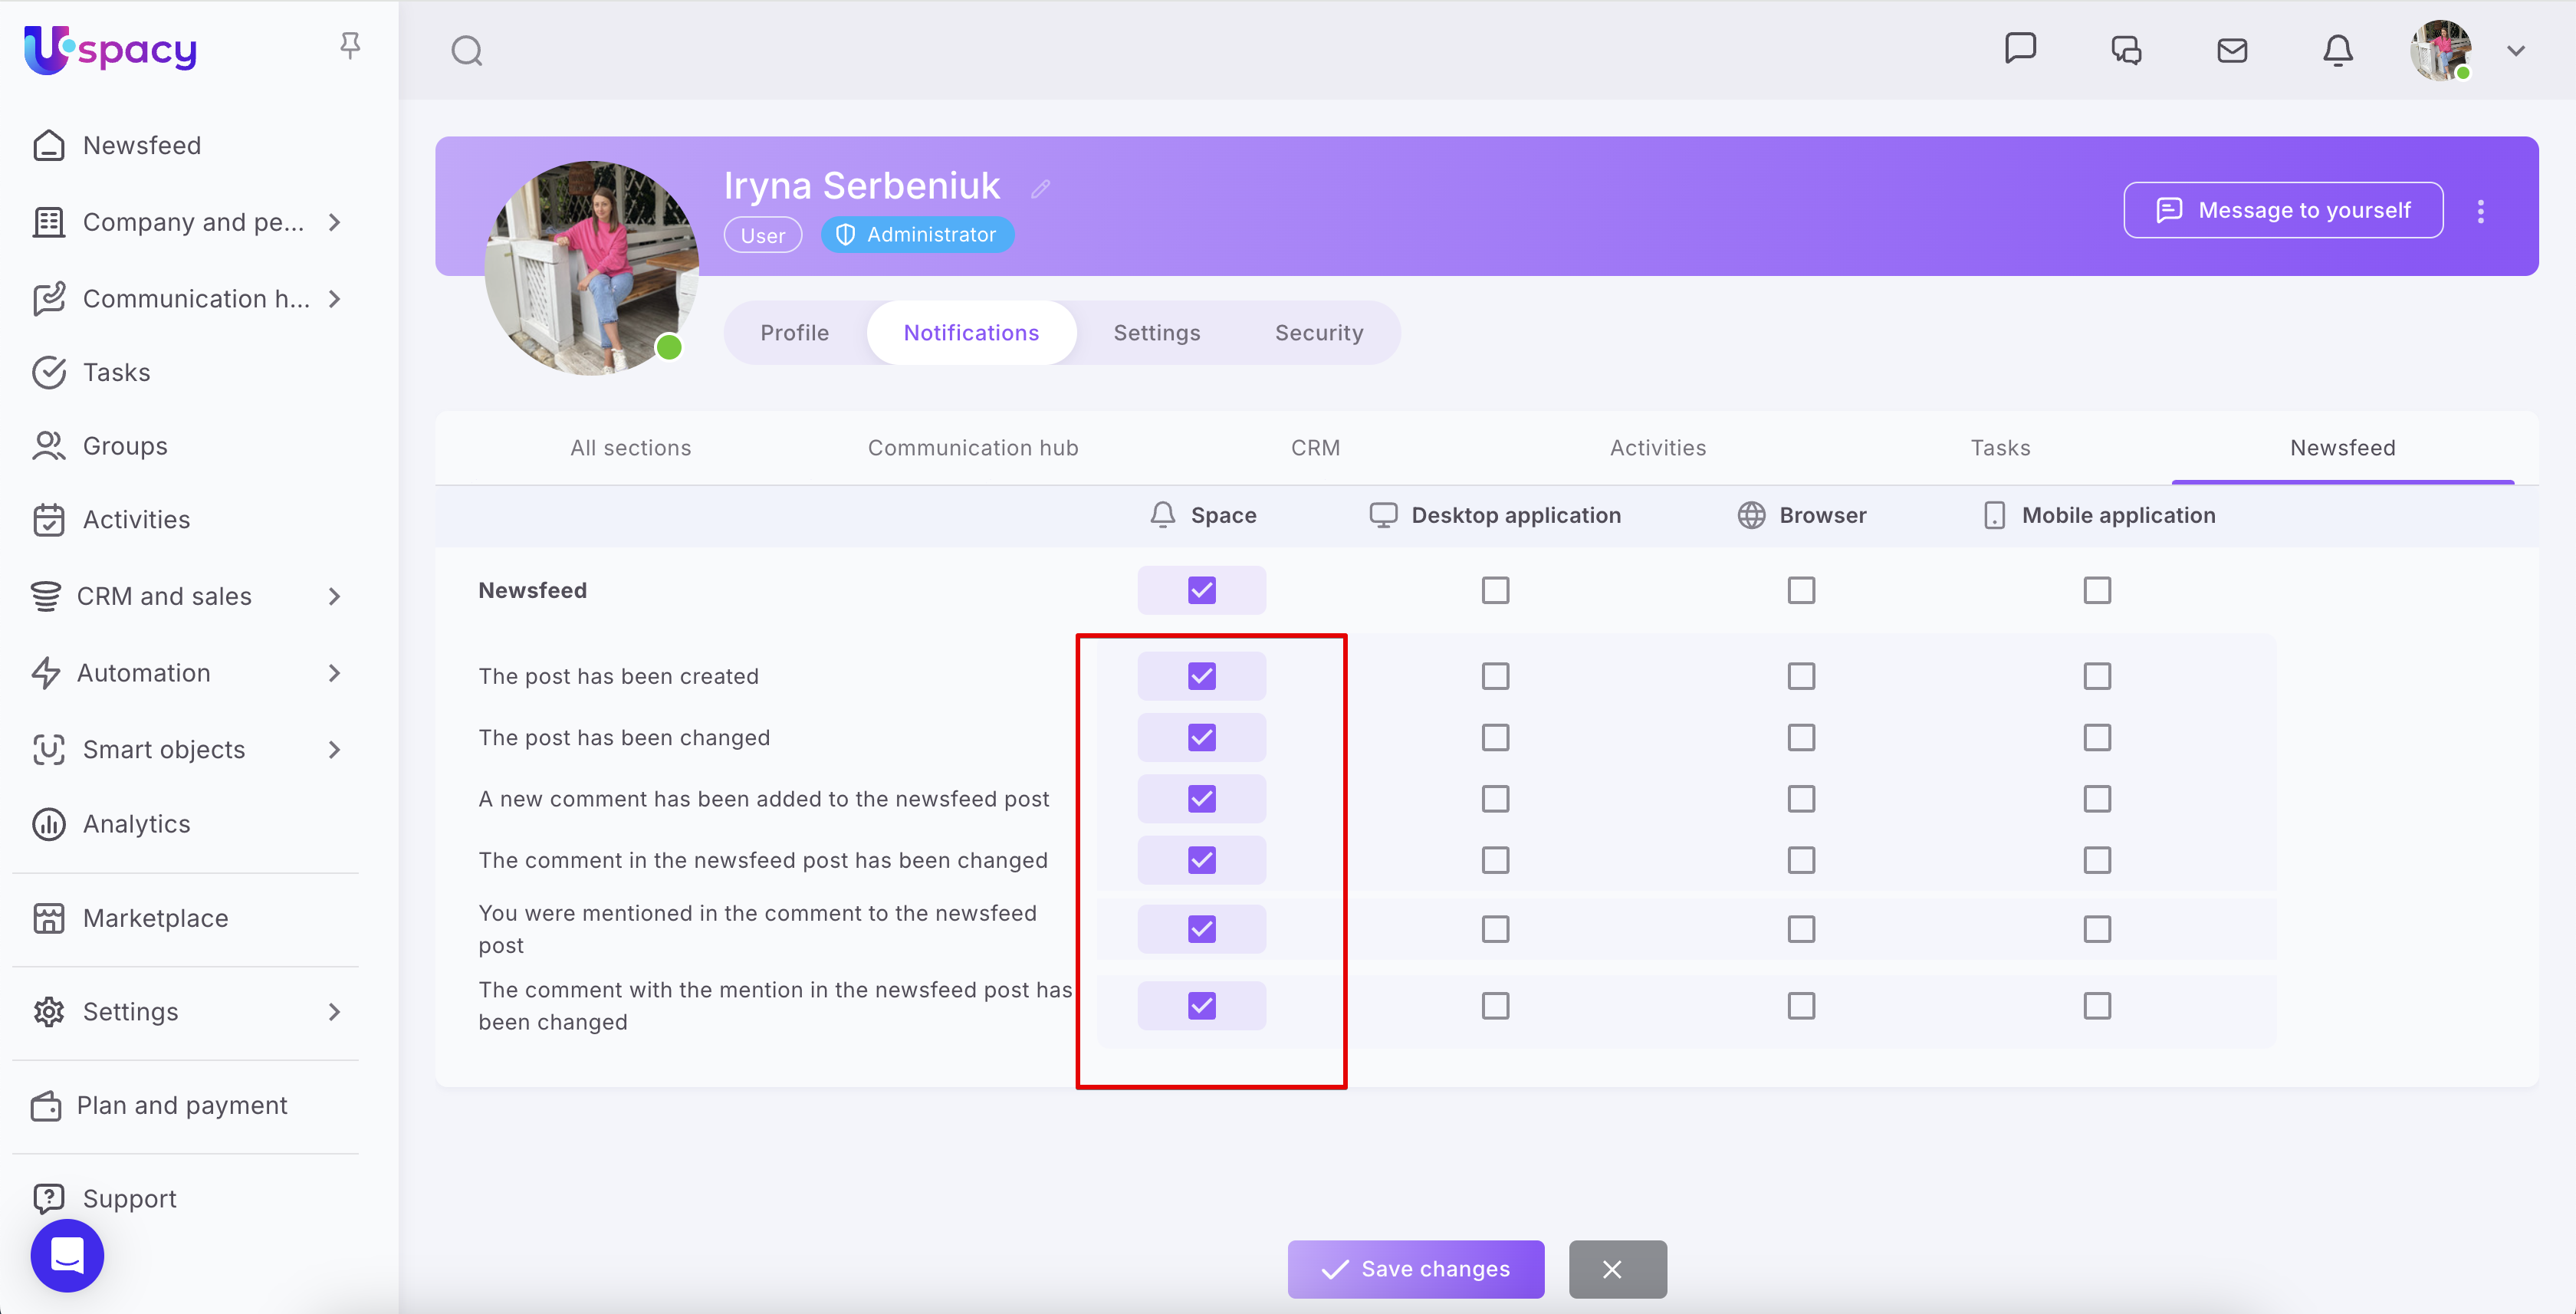Open three-dot menu in profile banner

point(2480,211)
